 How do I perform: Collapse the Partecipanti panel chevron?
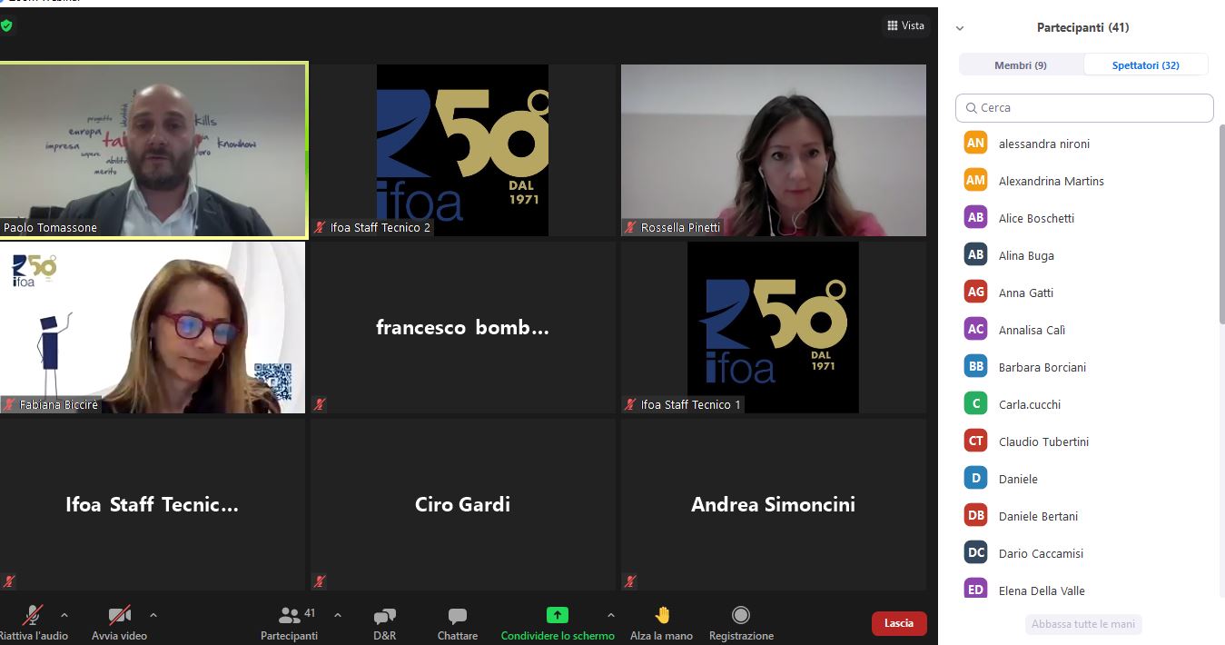[960, 28]
